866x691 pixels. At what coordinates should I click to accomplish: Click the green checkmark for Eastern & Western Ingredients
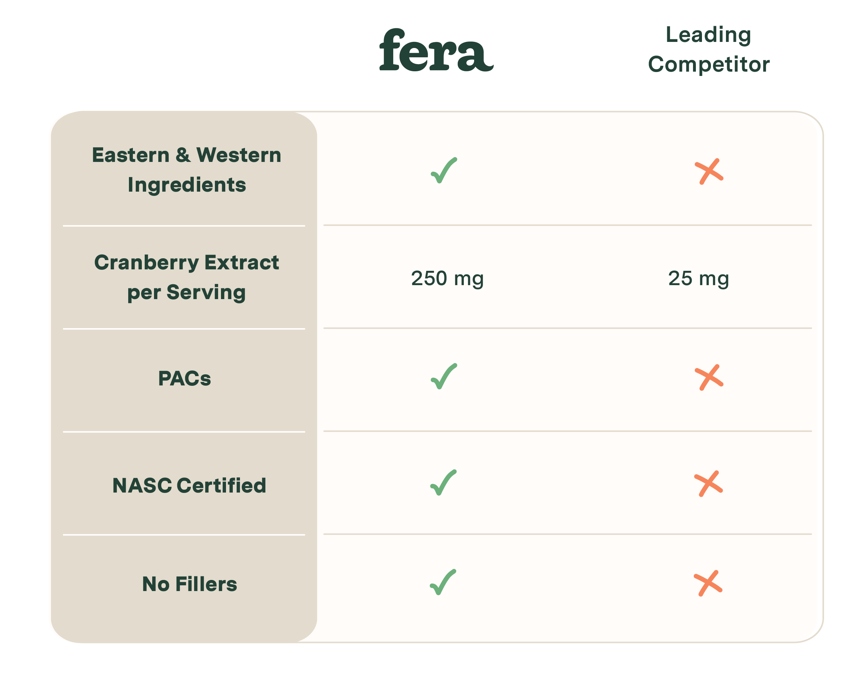pos(443,171)
